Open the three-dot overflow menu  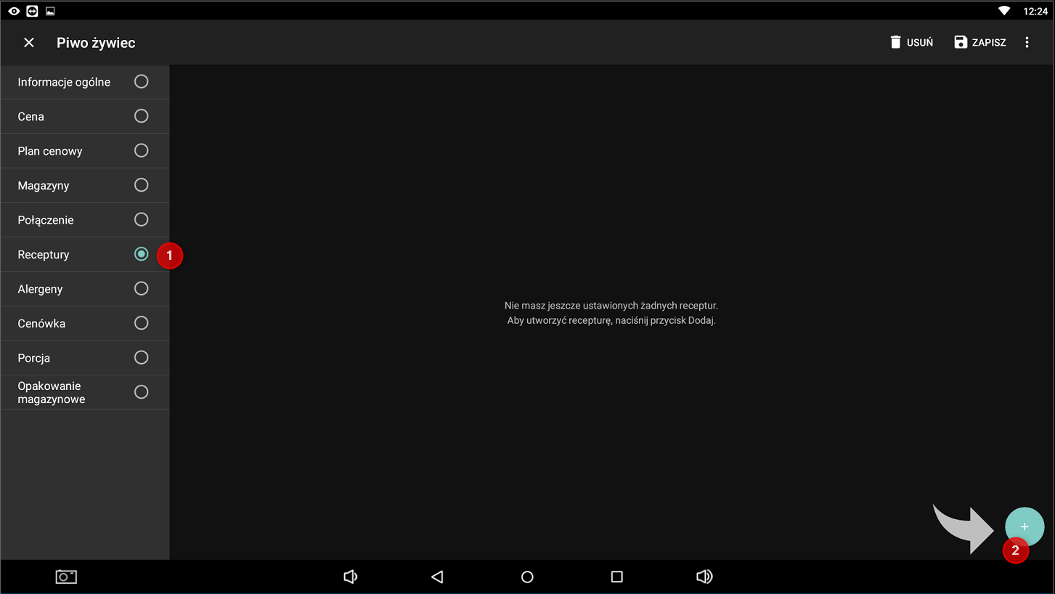pyautogui.click(x=1027, y=42)
